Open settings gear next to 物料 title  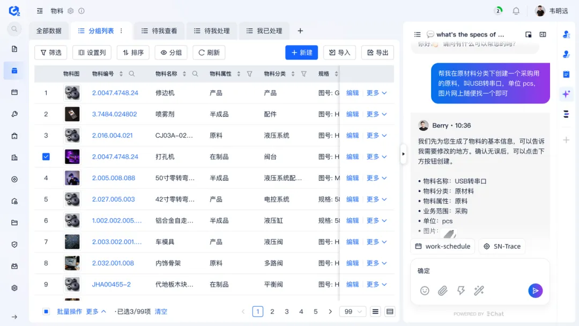point(71,11)
